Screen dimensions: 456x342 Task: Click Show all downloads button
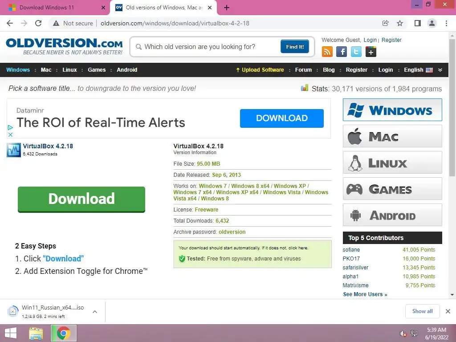[422, 311]
